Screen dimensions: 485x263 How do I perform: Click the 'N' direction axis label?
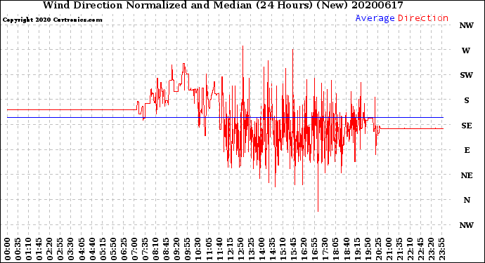click(467, 201)
